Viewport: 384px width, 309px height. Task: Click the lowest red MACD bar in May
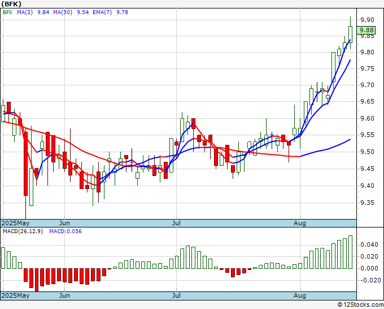[37, 280]
